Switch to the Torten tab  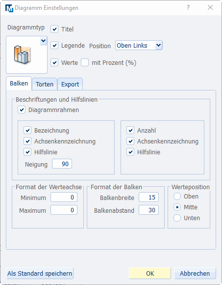[x=45, y=84]
